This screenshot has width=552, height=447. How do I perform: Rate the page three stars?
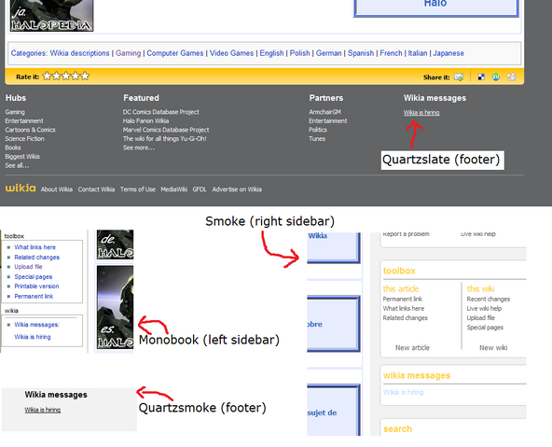click(x=66, y=77)
